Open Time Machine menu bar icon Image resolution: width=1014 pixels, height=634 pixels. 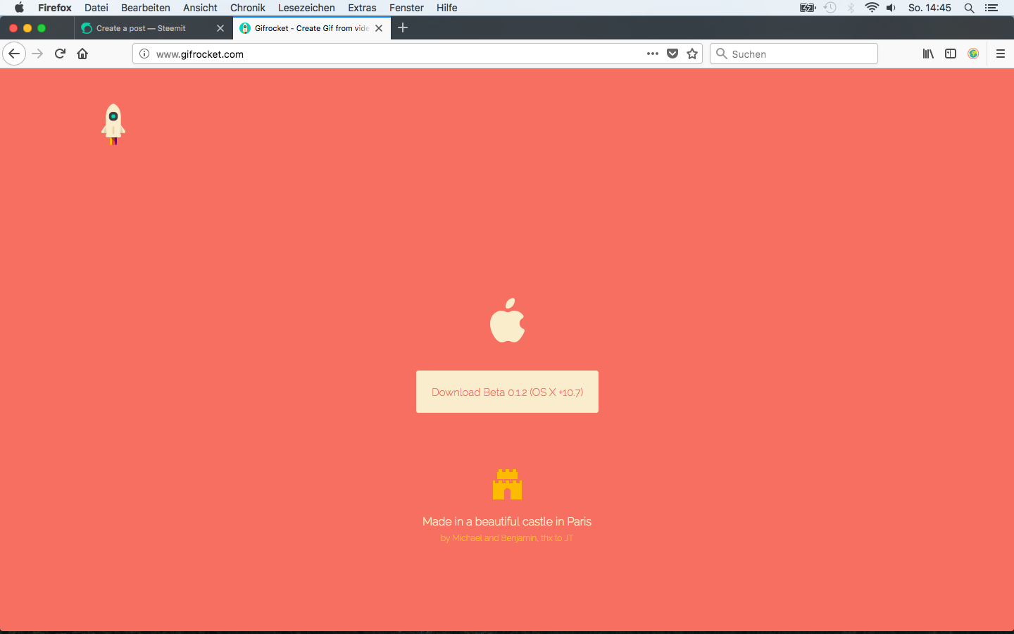coord(830,8)
